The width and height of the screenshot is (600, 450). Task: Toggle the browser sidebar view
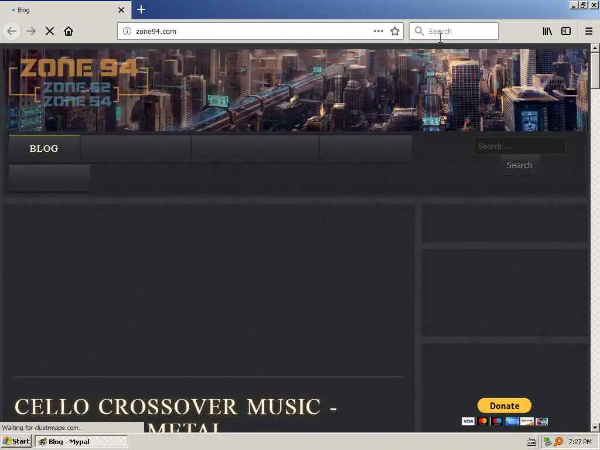tap(566, 31)
